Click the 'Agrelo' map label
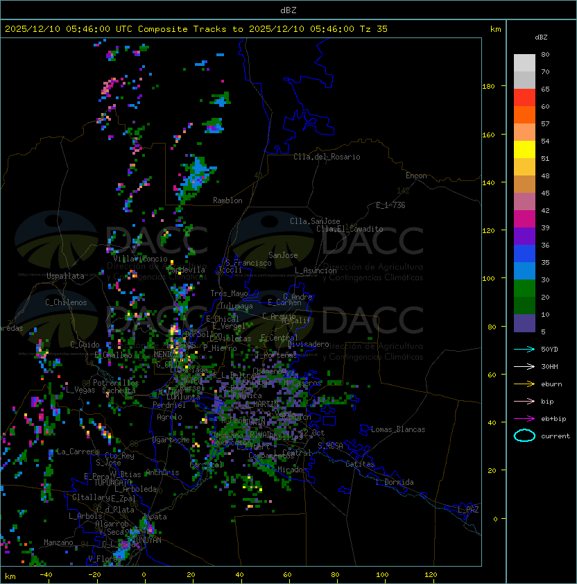 pyautogui.click(x=169, y=417)
